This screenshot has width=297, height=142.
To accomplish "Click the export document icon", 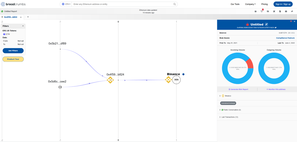I will pos(280,11).
